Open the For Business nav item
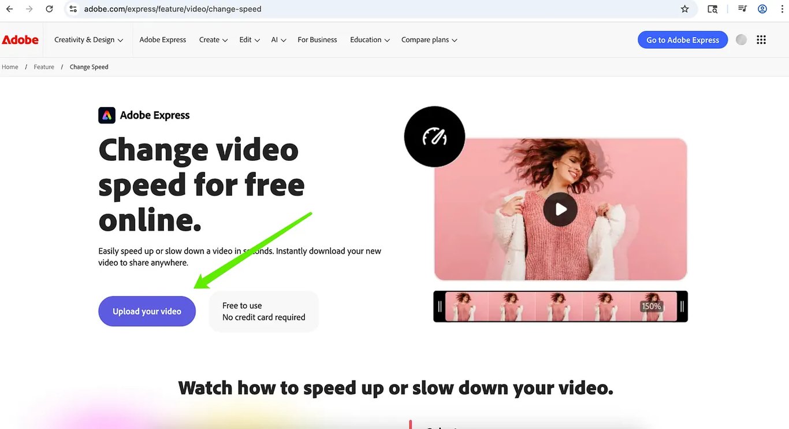The height and width of the screenshot is (429, 789). (x=317, y=40)
